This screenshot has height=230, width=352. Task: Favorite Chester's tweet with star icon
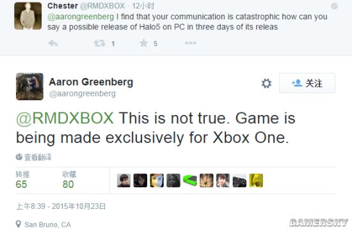coord(143,43)
